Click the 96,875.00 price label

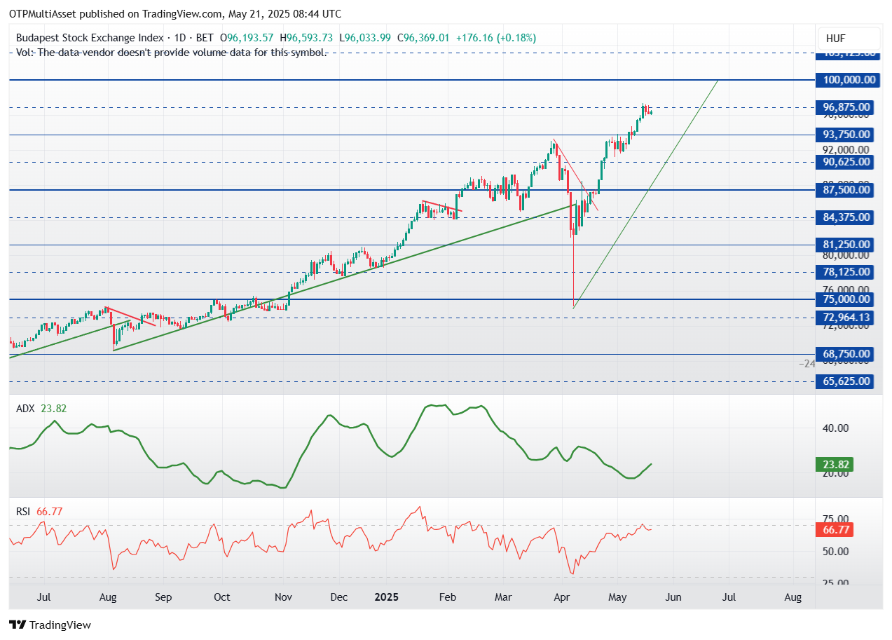coord(844,107)
